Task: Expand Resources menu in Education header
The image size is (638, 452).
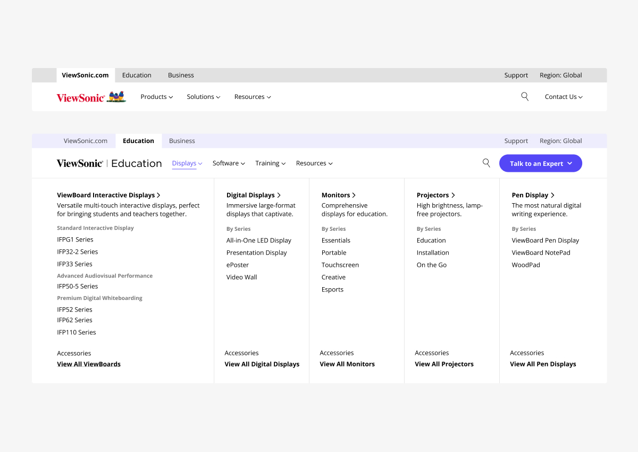Action: (x=314, y=163)
